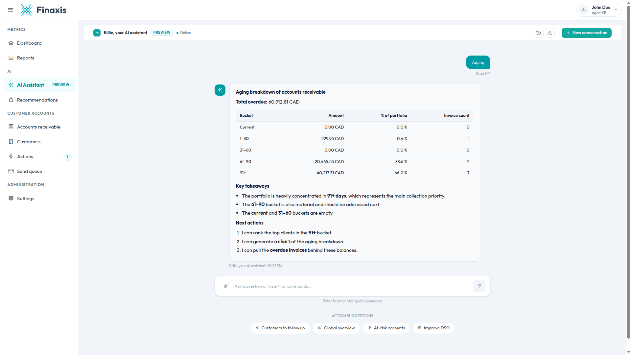The image size is (631, 355).
Task: Click the Send queue envelope icon
Action: (11, 171)
